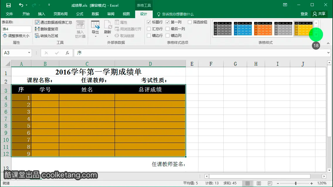Viewport: 333px width, 187px height.
Task: Open ribbon display options
Action: point(285,5)
